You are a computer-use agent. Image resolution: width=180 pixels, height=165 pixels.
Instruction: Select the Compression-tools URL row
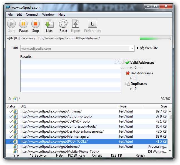87,126
